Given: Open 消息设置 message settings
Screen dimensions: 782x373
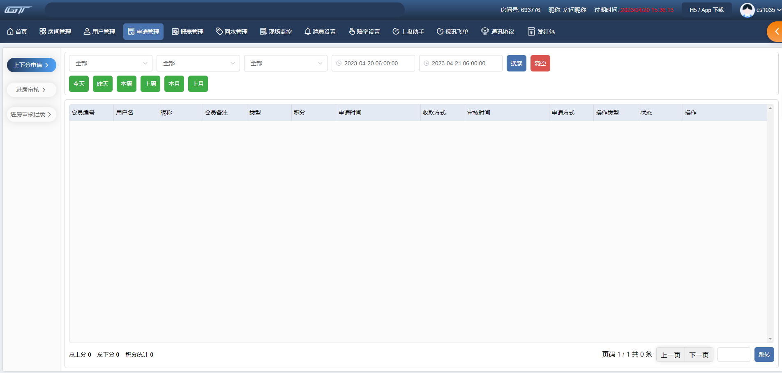Looking at the screenshot, I should tap(320, 32).
